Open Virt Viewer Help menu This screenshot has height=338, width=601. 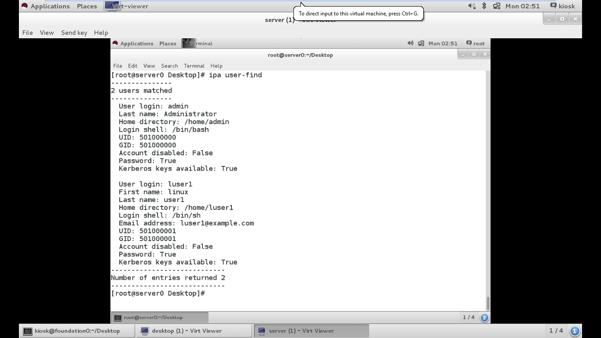(x=101, y=33)
